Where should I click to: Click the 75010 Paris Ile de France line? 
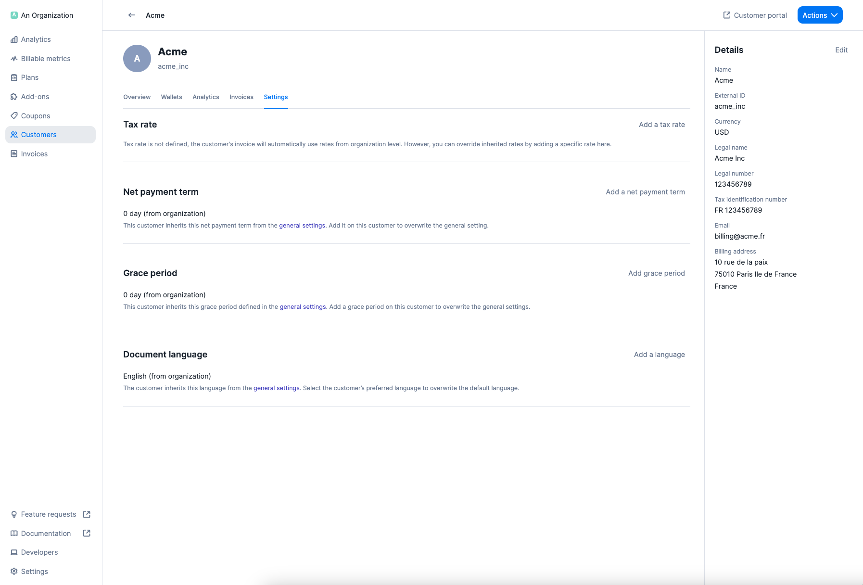(x=755, y=274)
